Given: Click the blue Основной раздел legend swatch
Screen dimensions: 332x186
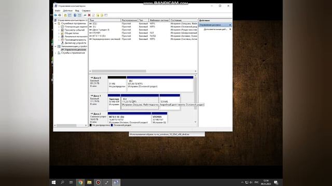Looking at the screenshot, I should point(112,125).
